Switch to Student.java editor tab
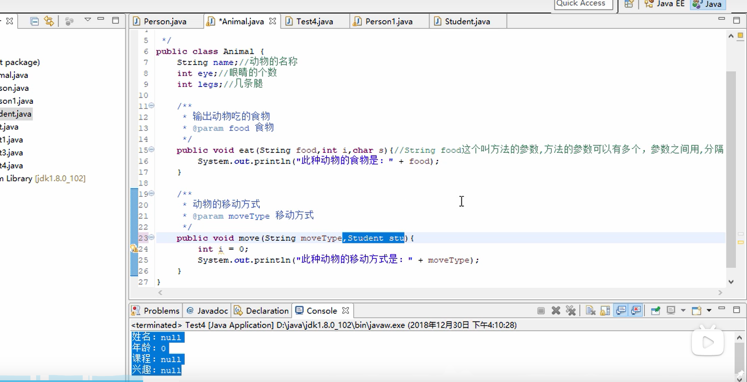 [x=467, y=22]
